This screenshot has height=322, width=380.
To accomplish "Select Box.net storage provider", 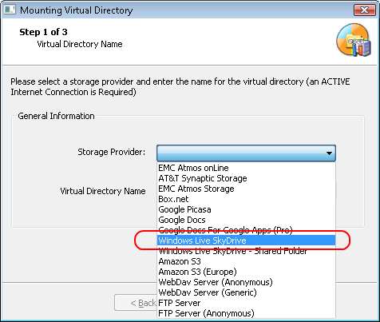I will 246,199.
